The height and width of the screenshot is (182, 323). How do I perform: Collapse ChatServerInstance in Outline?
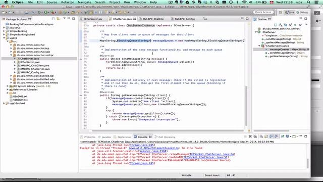coord(259,46)
